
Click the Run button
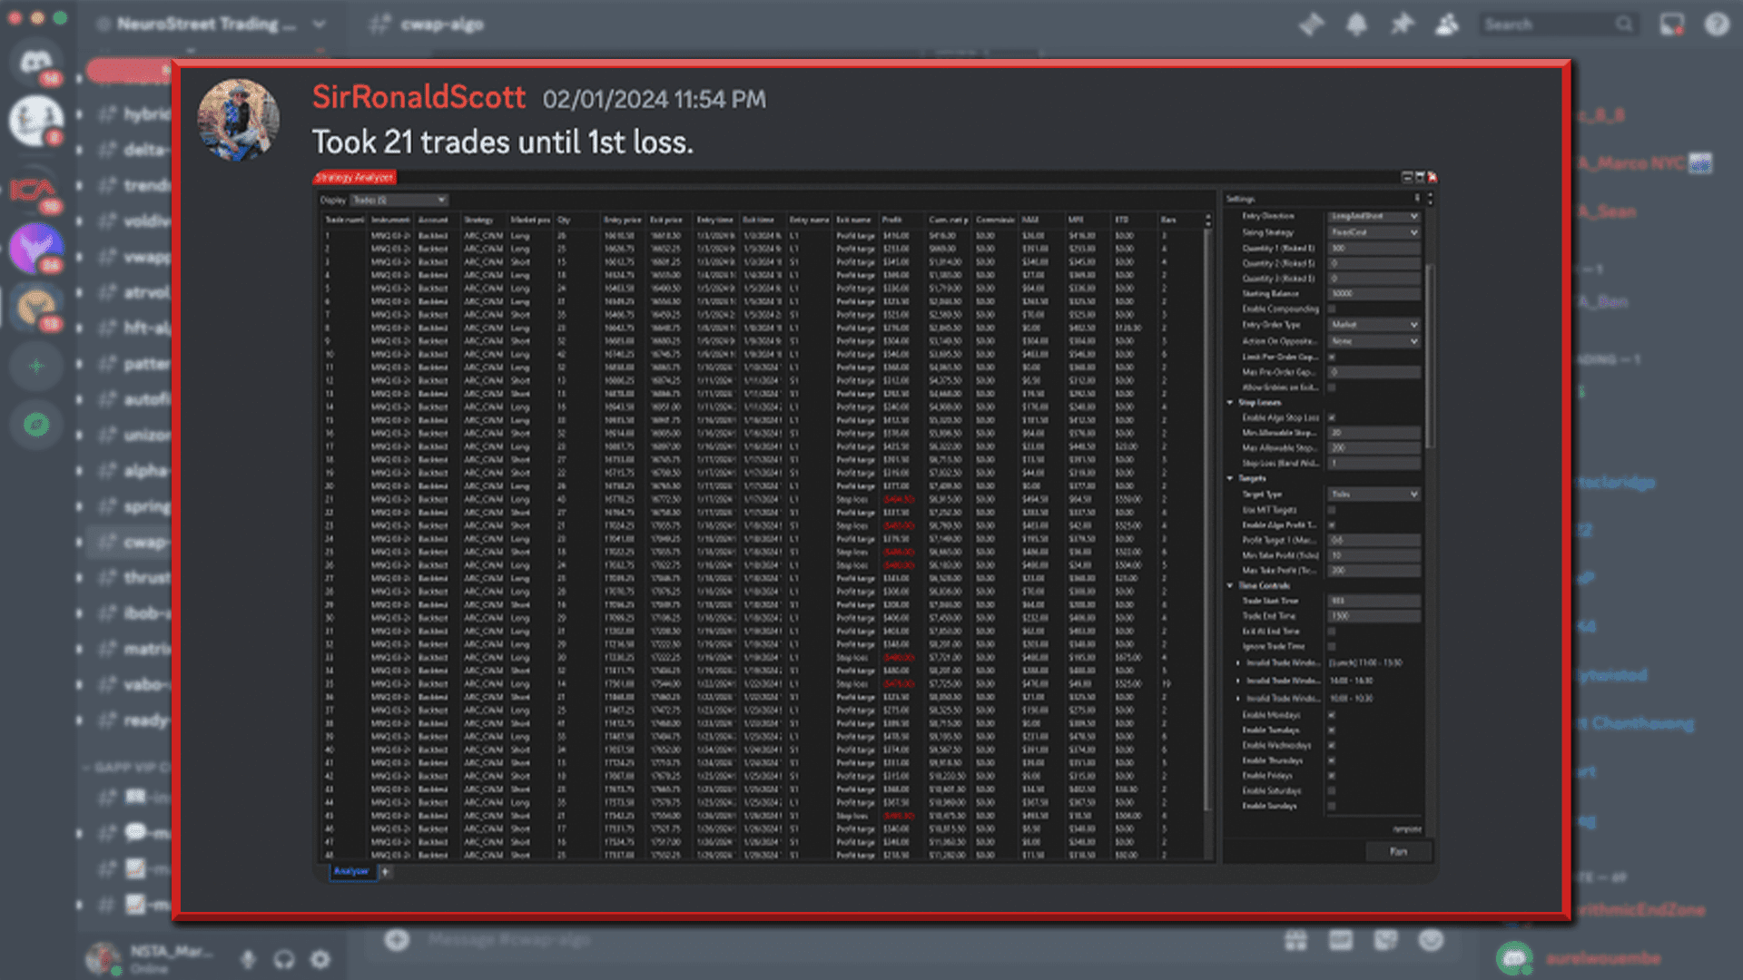[x=1398, y=851]
